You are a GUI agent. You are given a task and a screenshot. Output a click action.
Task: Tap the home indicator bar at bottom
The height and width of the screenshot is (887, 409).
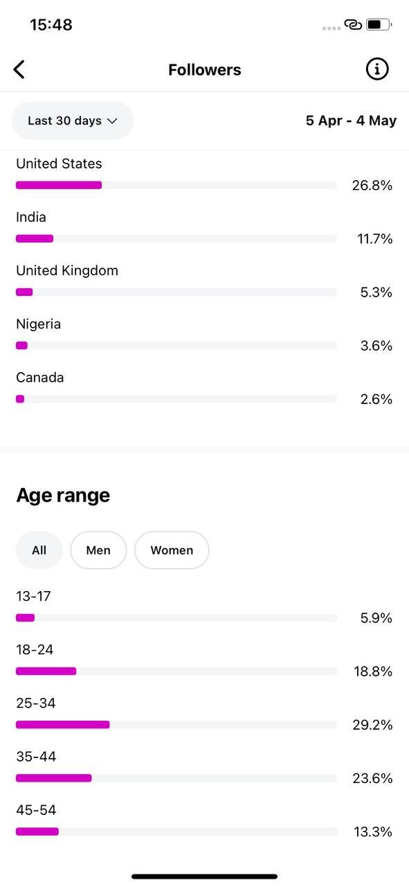tap(205, 877)
